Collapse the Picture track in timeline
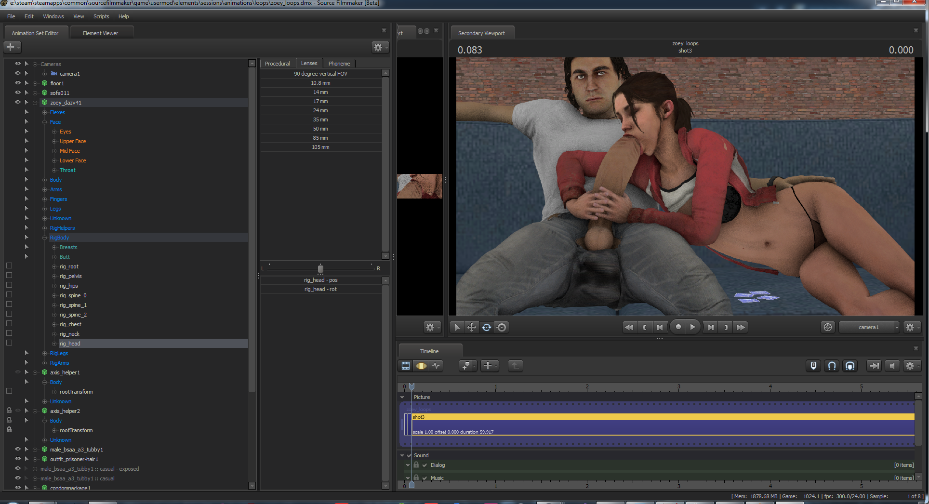The height and width of the screenshot is (504, 929). coord(402,397)
